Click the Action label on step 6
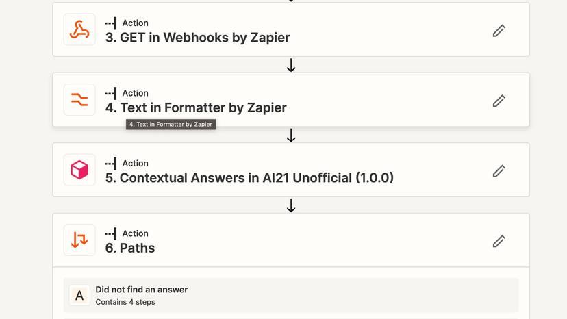 pyautogui.click(x=135, y=233)
